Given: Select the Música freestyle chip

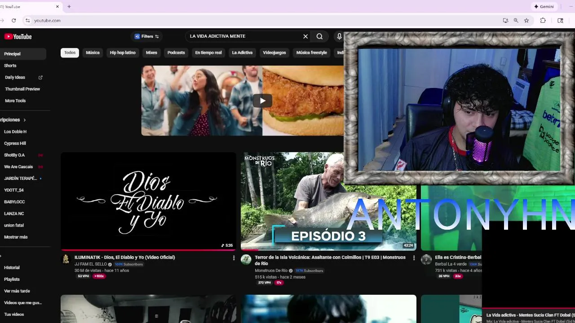Looking at the screenshot, I should click(311, 52).
